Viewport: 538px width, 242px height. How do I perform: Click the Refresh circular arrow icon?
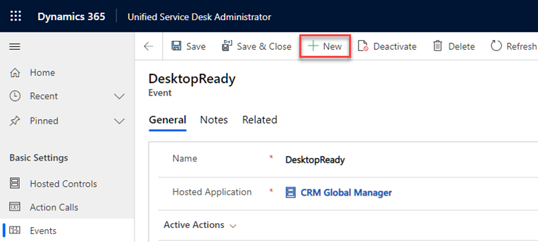[x=496, y=46]
